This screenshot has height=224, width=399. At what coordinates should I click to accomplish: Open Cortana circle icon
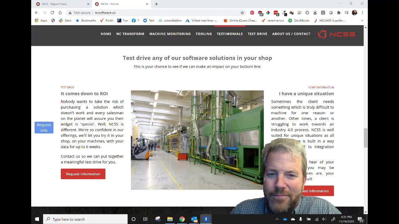coord(133,219)
